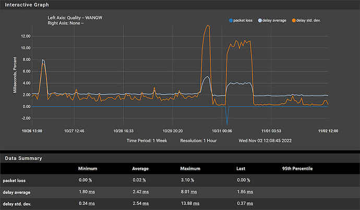The height and width of the screenshot is (210, 360).
Task: Click the Wed Nov 02 12:08:45 2022 timestamp
Action: 265,141
